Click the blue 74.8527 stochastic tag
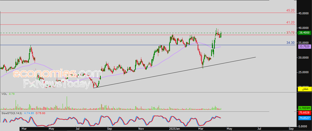 [x=304, y=118]
